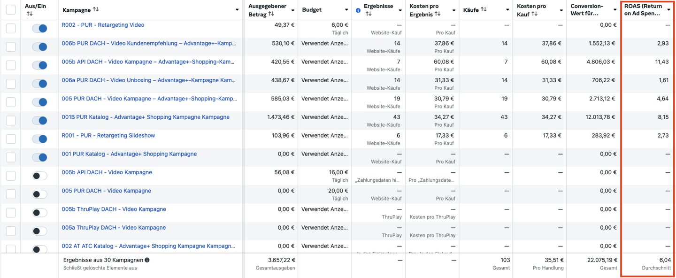This screenshot has height=278, width=676.
Task: Open 006b PUR DACH Video Kundenempfehlung campaign
Action: pyautogui.click(x=149, y=43)
